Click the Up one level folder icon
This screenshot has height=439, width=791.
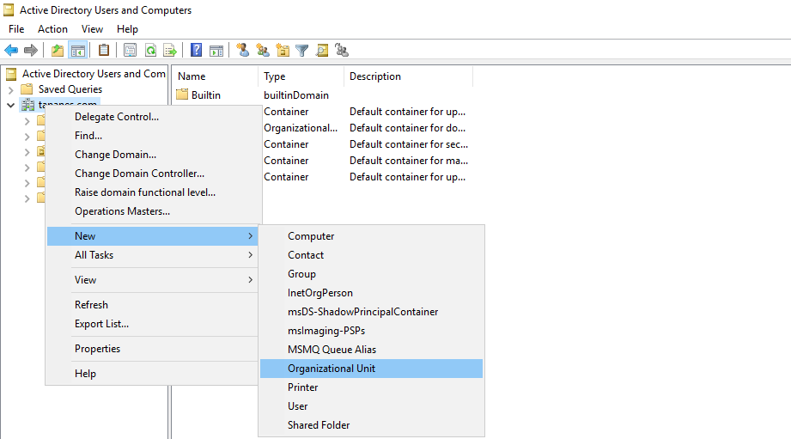pos(58,51)
